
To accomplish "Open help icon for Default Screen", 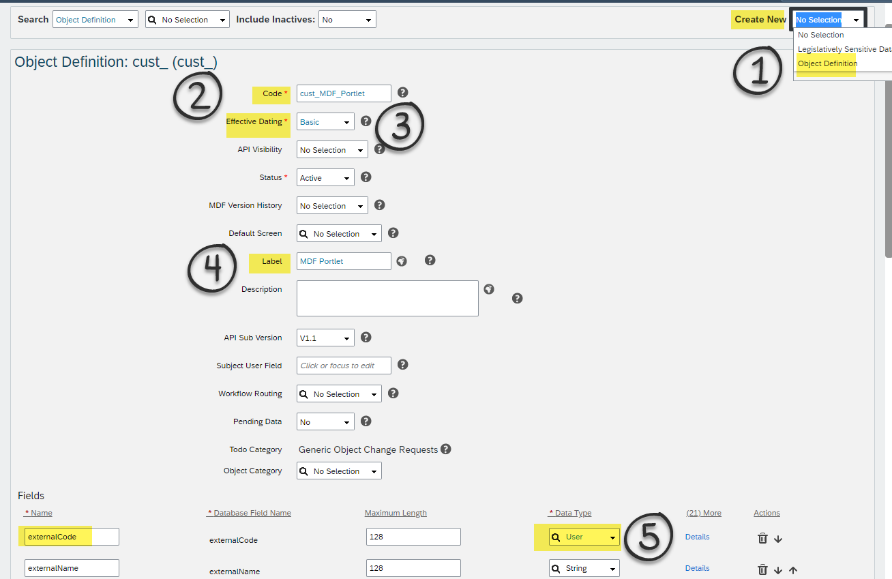I will click(393, 233).
